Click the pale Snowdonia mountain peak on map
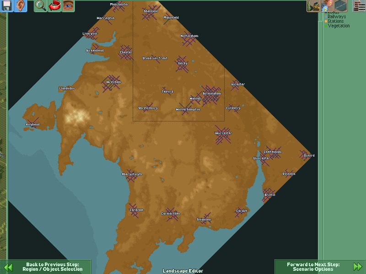Screen dimensions: 366x274 pyautogui.click(x=76, y=116)
